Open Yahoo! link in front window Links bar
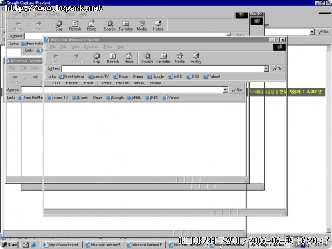The width and height of the screenshot is (332, 249). point(212,76)
